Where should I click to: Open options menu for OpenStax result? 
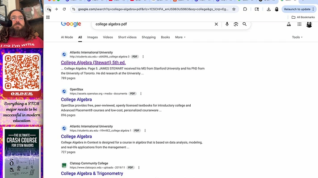(141, 93)
